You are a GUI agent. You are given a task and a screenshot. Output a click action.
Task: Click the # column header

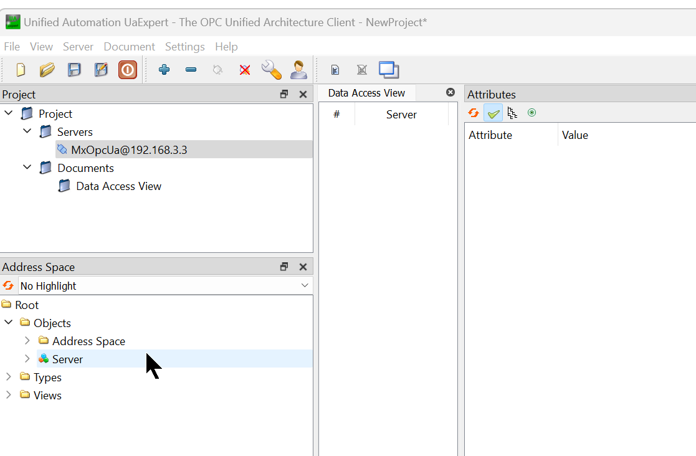tap(336, 115)
